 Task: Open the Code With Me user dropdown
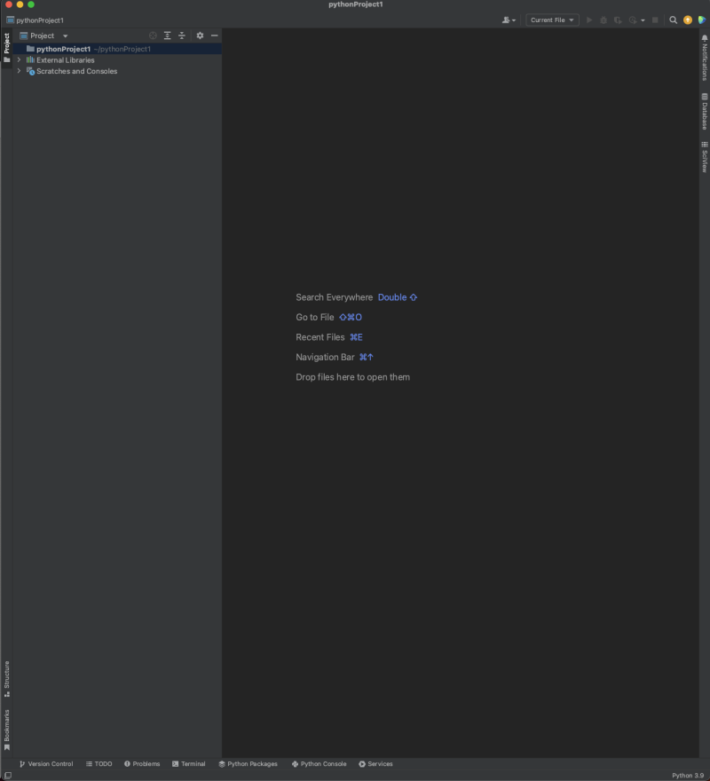click(x=509, y=20)
